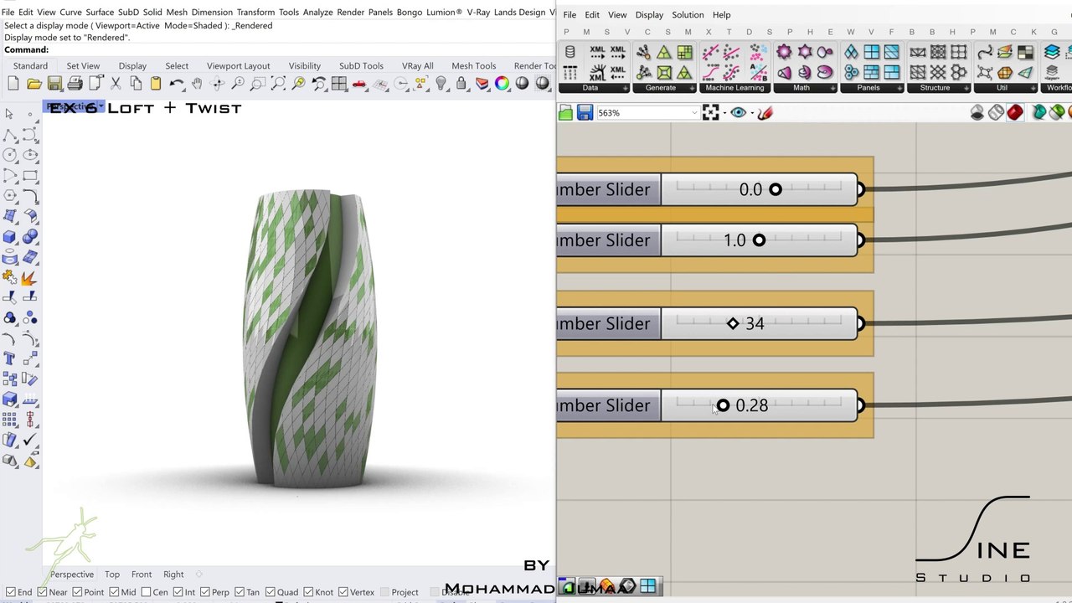Open the Grasshopper zoom level dropdown
1072x603 pixels.
point(693,113)
